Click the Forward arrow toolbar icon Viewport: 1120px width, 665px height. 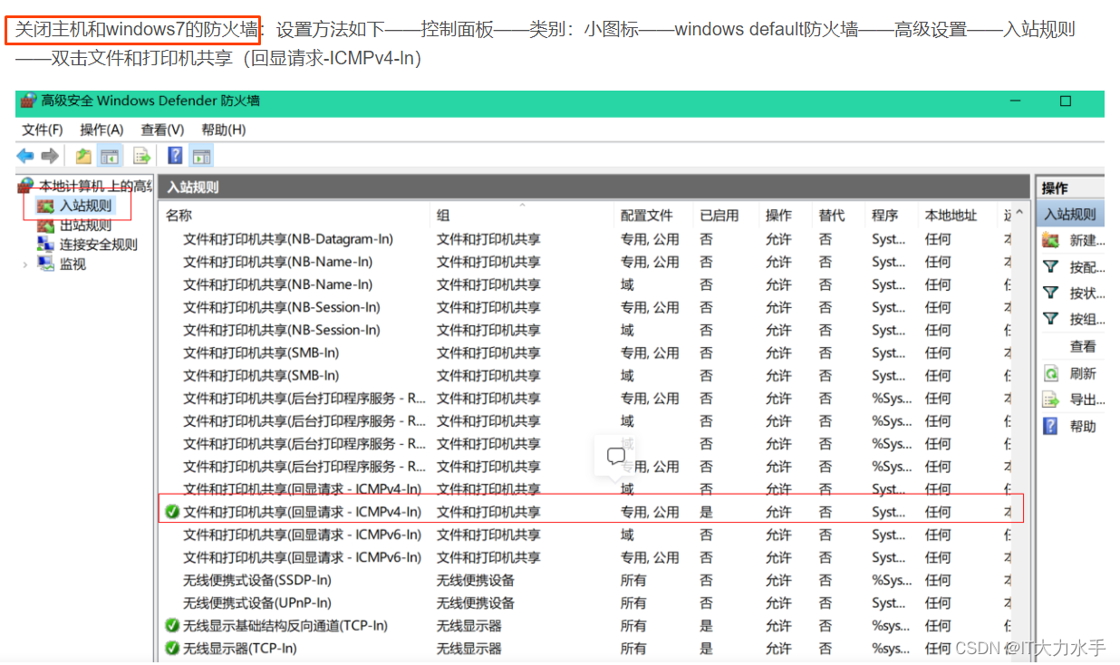pos(50,156)
